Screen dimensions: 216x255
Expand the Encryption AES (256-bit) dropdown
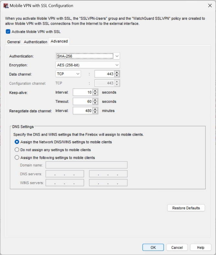click(x=88, y=65)
